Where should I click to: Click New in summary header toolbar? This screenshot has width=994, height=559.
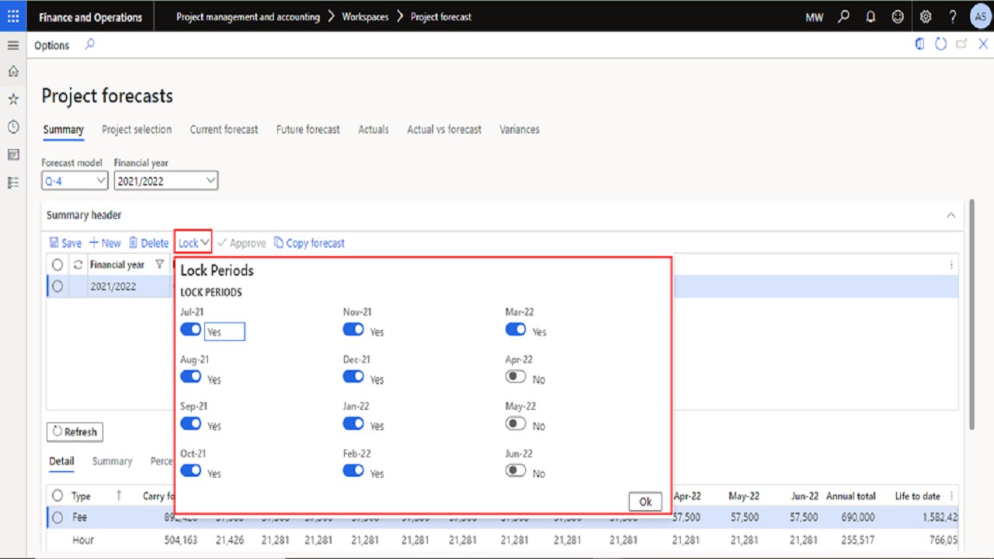(x=105, y=243)
